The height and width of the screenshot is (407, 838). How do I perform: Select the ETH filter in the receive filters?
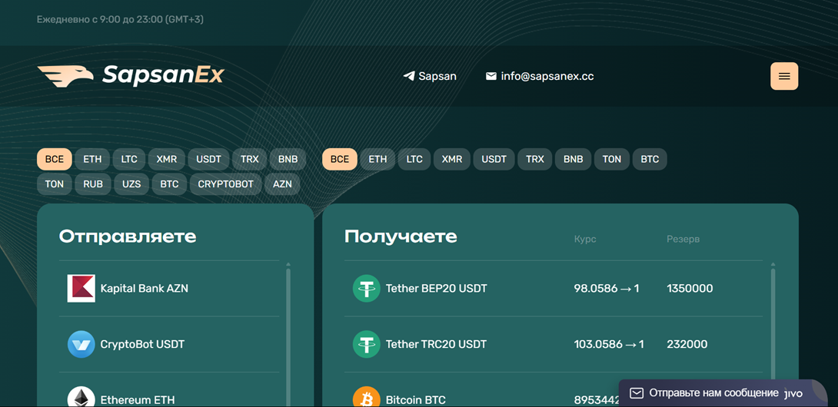[377, 159]
